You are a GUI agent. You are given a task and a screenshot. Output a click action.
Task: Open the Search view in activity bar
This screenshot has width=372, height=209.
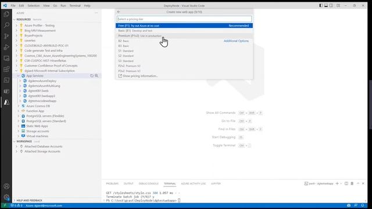(6, 25)
